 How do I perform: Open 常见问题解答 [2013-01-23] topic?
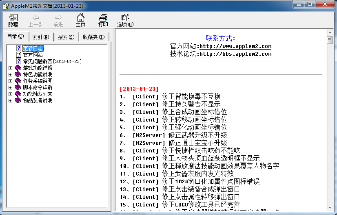pyautogui.click(x=52, y=61)
